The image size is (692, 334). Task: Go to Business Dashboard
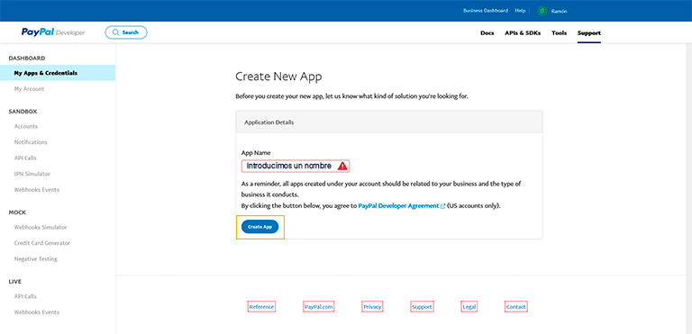click(x=486, y=11)
